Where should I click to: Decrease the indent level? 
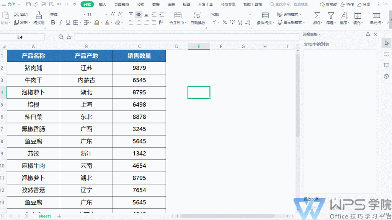pos(154,15)
